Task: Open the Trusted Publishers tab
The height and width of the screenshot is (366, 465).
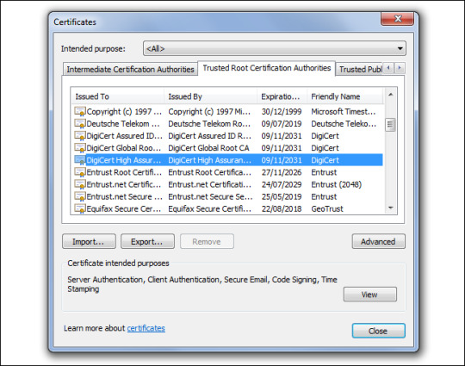Action: [360, 69]
